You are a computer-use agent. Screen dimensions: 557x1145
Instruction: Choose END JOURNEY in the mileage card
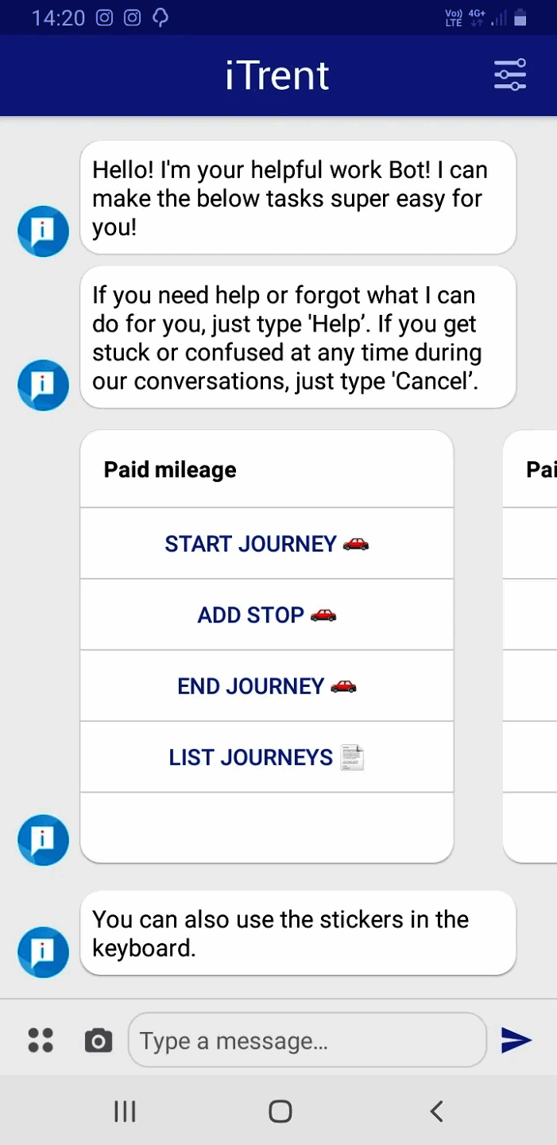[266, 686]
